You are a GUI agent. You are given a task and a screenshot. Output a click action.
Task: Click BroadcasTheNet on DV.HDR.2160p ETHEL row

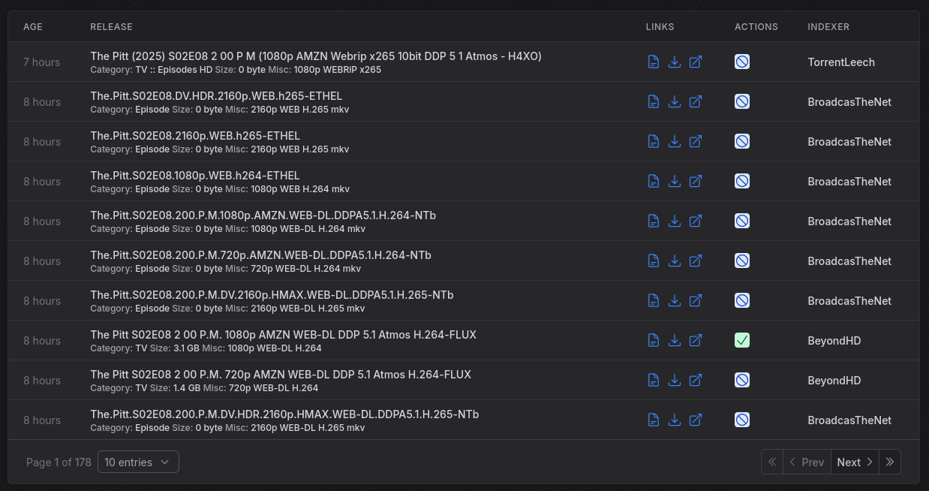pos(849,102)
